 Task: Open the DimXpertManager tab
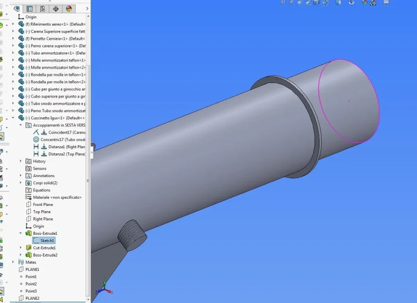pyautogui.click(x=56, y=9)
